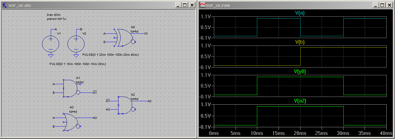This screenshot has height=139, width=395.
Task: Minimize the xor_uc.raw waveform window
Action: tap(376, 5)
